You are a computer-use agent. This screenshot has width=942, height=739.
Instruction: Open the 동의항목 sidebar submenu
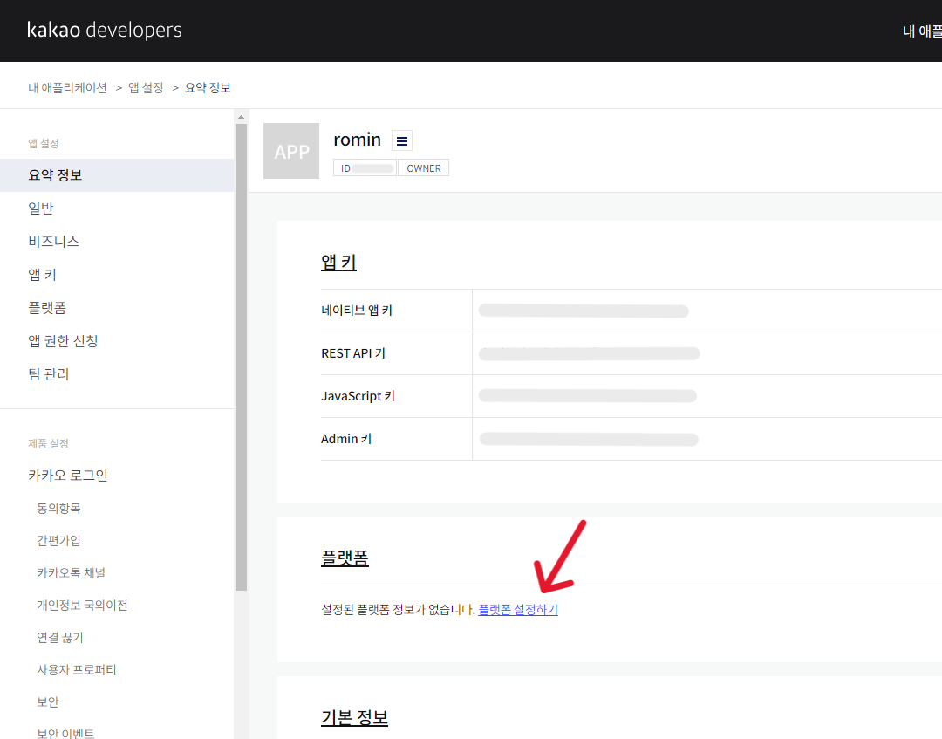click(x=59, y=509)
